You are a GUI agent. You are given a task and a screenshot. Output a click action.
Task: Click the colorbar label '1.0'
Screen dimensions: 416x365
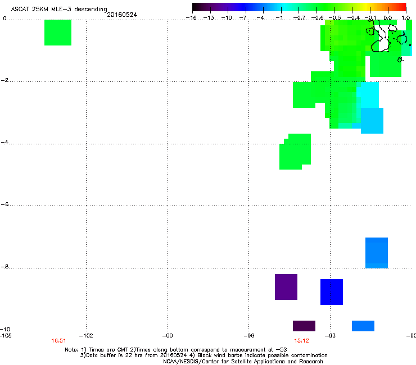[x=406, y=18]
